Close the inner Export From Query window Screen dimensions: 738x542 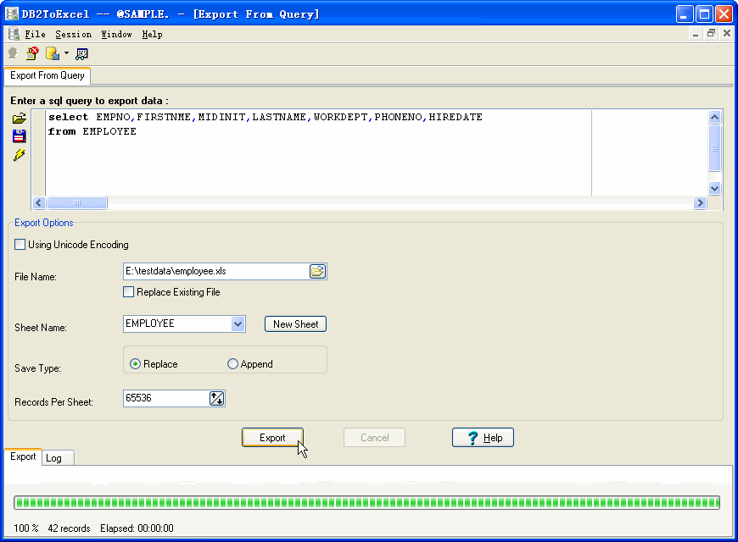[x=727, y=34]
